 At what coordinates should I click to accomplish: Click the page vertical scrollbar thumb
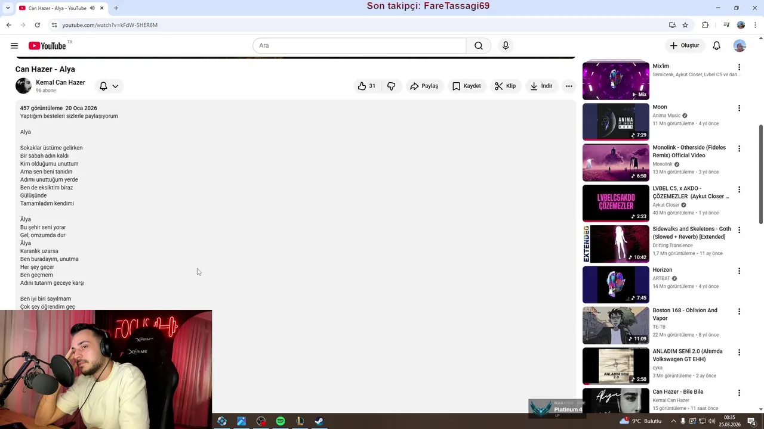pos(760,174)
